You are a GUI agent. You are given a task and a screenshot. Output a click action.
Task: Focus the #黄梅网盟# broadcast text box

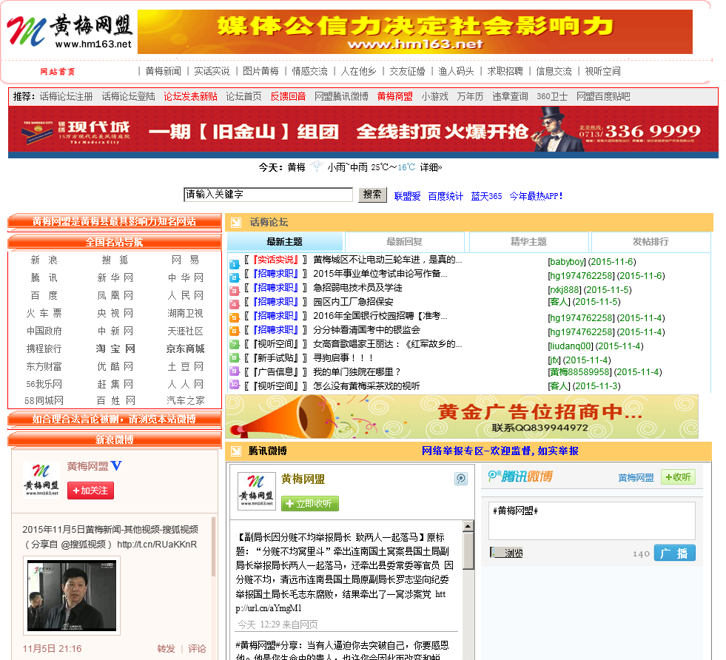[592, 521]
